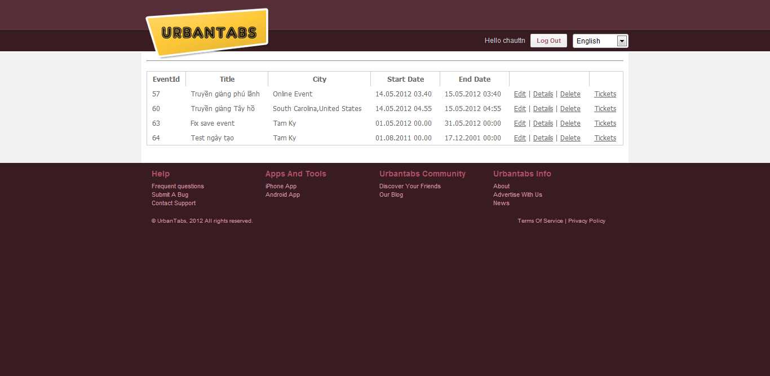Click the start date 14.05.2012 03.40
This screenshot has height=376, width=770.
click(x=404, y=94)
